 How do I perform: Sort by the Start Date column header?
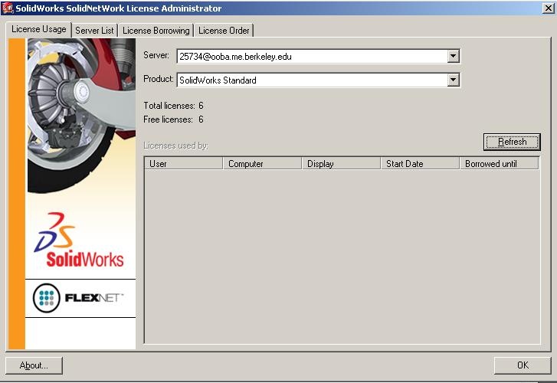pos(420,163)
